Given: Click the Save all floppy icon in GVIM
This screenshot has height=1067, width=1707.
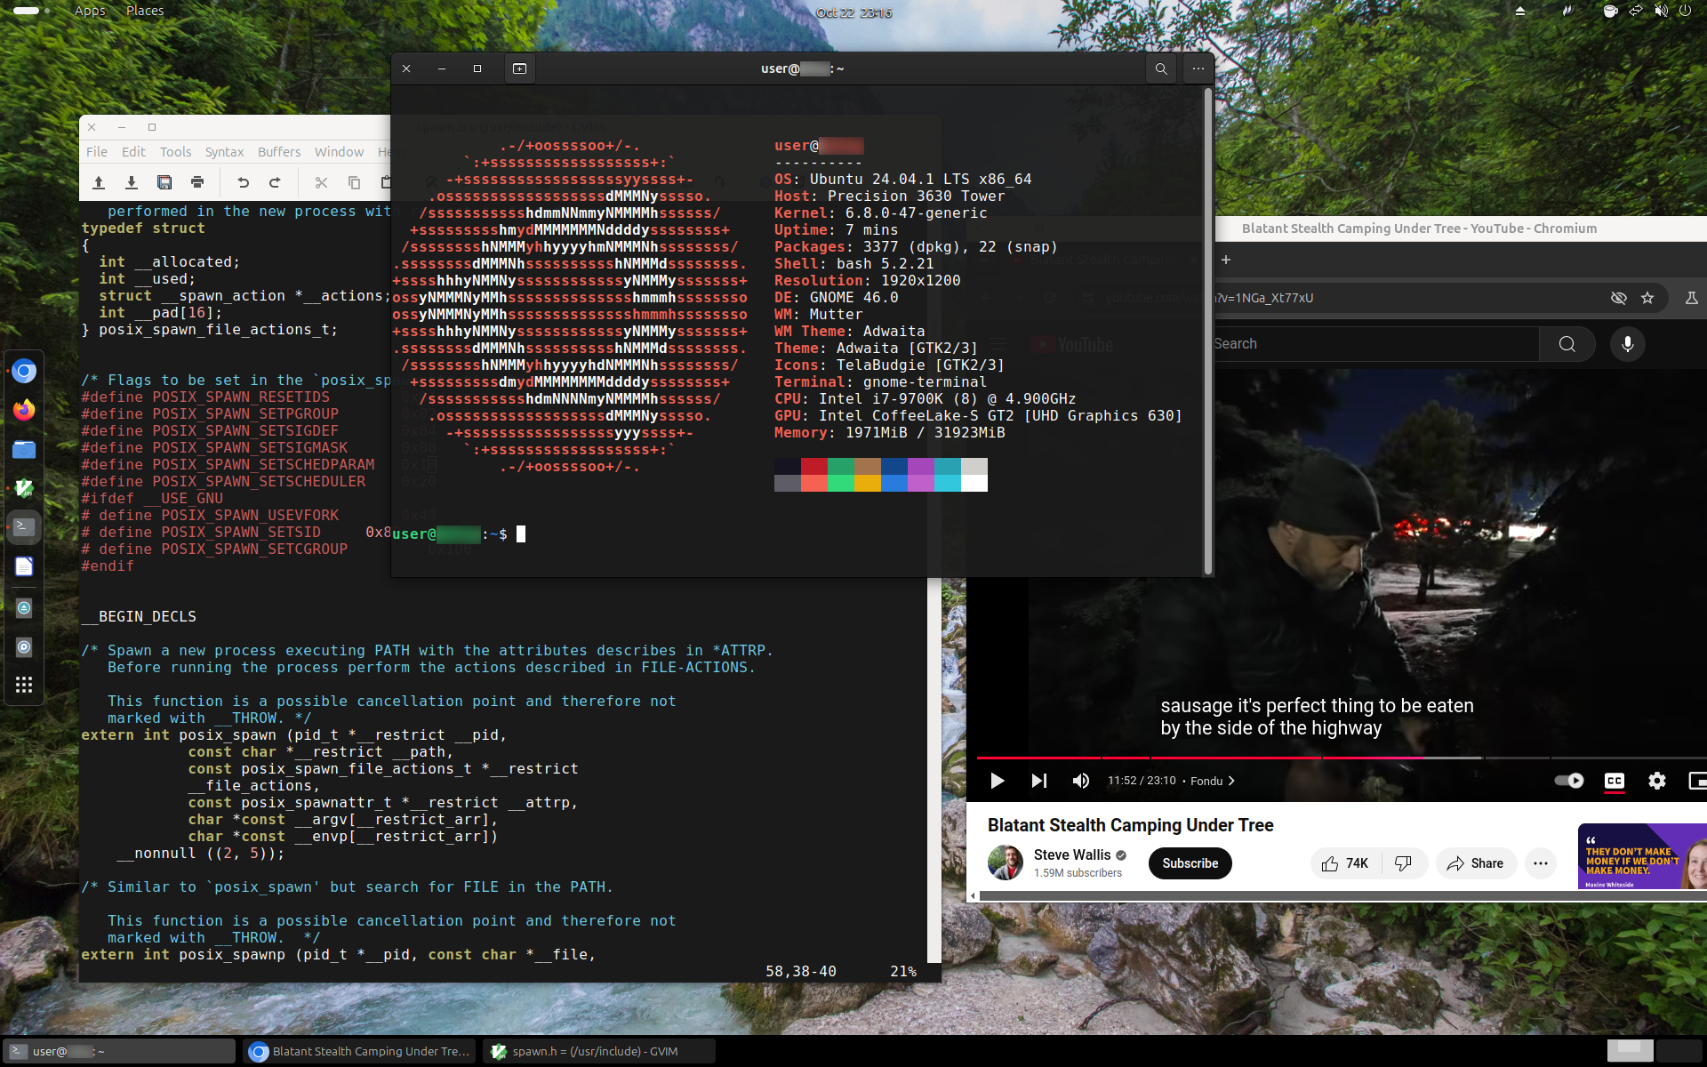Looking at the screenshot, I should click(164, 182).
